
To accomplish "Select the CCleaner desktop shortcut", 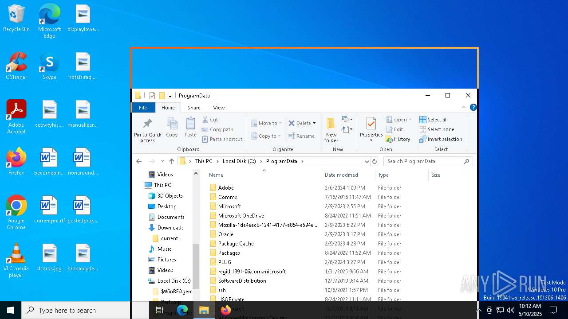I will point(16,66).
